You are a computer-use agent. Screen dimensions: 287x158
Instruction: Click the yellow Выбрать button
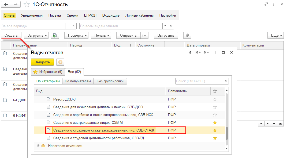(x=42, y=62)
